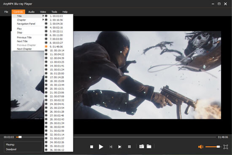The image size is (232, 155).
Task: Click the Playing: Deadpool info box
Action: (x=23, y=147)
